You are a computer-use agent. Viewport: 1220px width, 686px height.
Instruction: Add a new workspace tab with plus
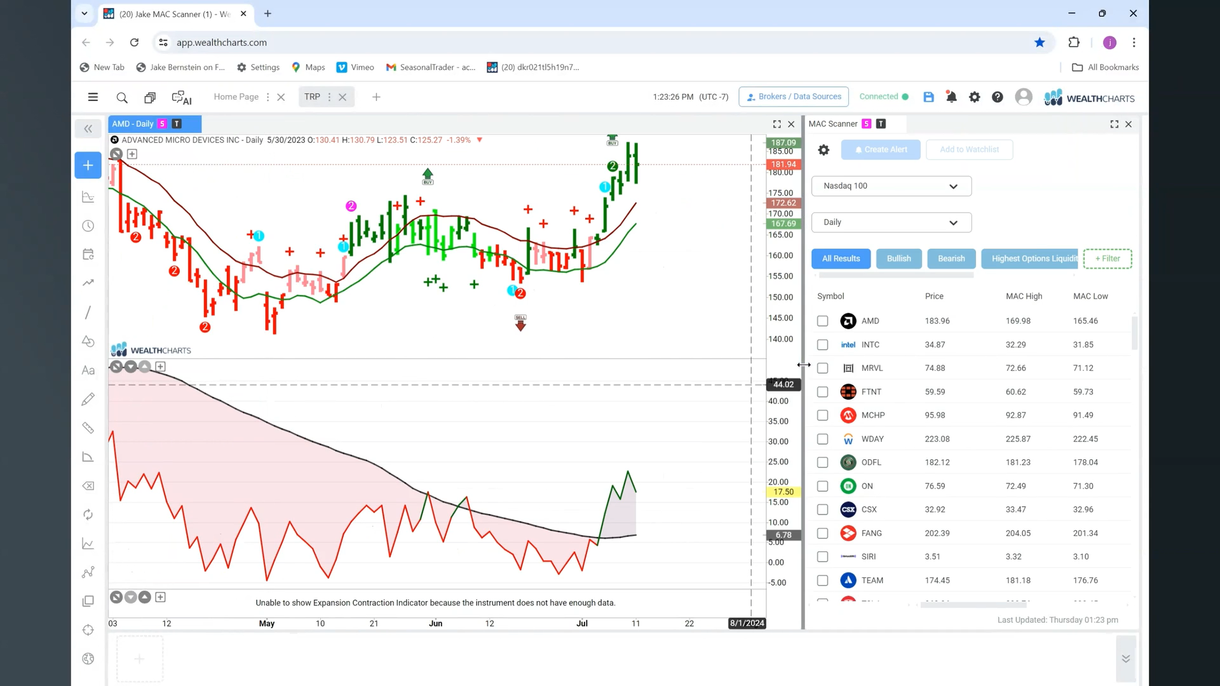click(376, 97)
